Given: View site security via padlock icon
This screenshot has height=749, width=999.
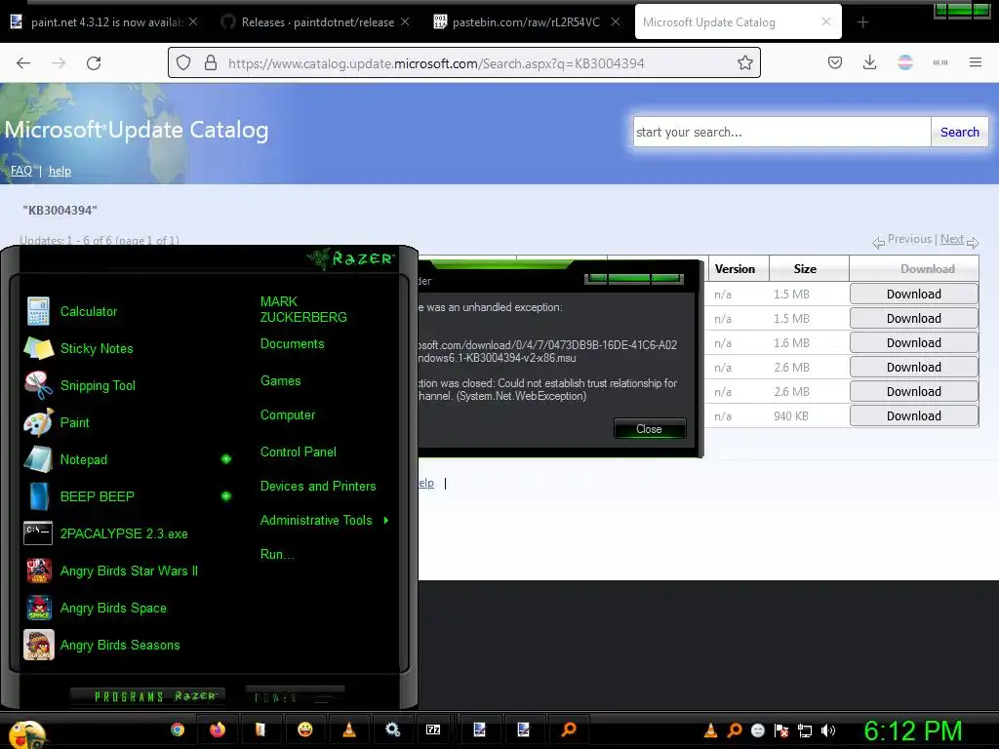Looking at the screenshot, I should coord(211,62).
